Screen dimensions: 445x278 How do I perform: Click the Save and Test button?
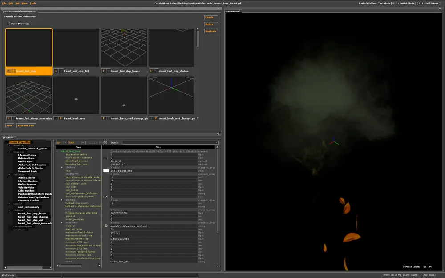(x=25, y=125)
